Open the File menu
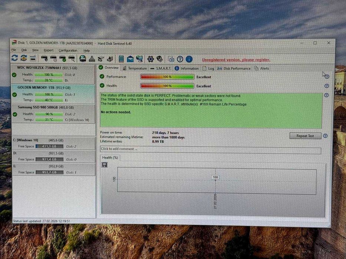 coord(14,50)
